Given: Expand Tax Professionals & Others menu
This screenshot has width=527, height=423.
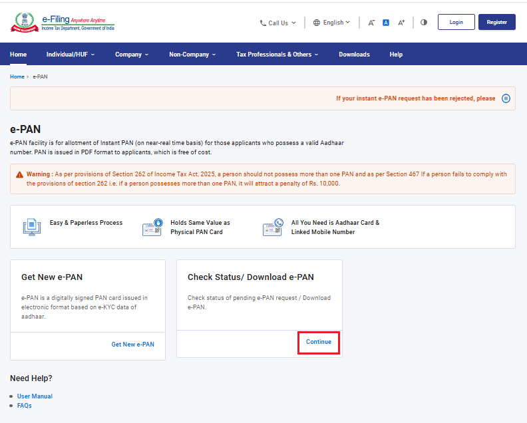Looking at the screenshot, I should click(277, 55).
